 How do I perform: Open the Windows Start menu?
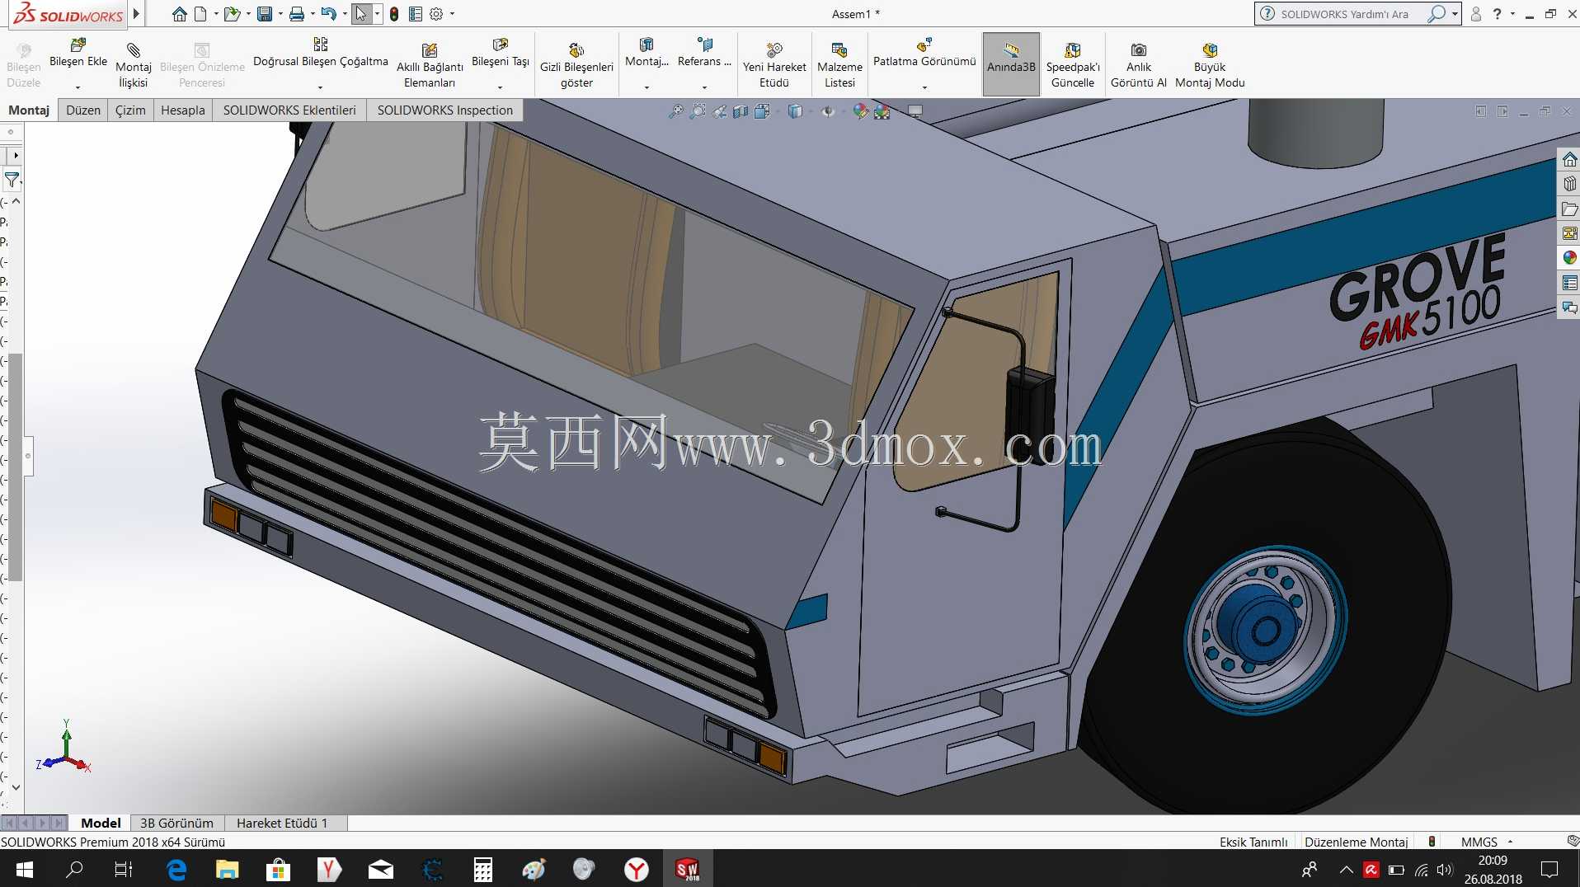coord(25,869)
